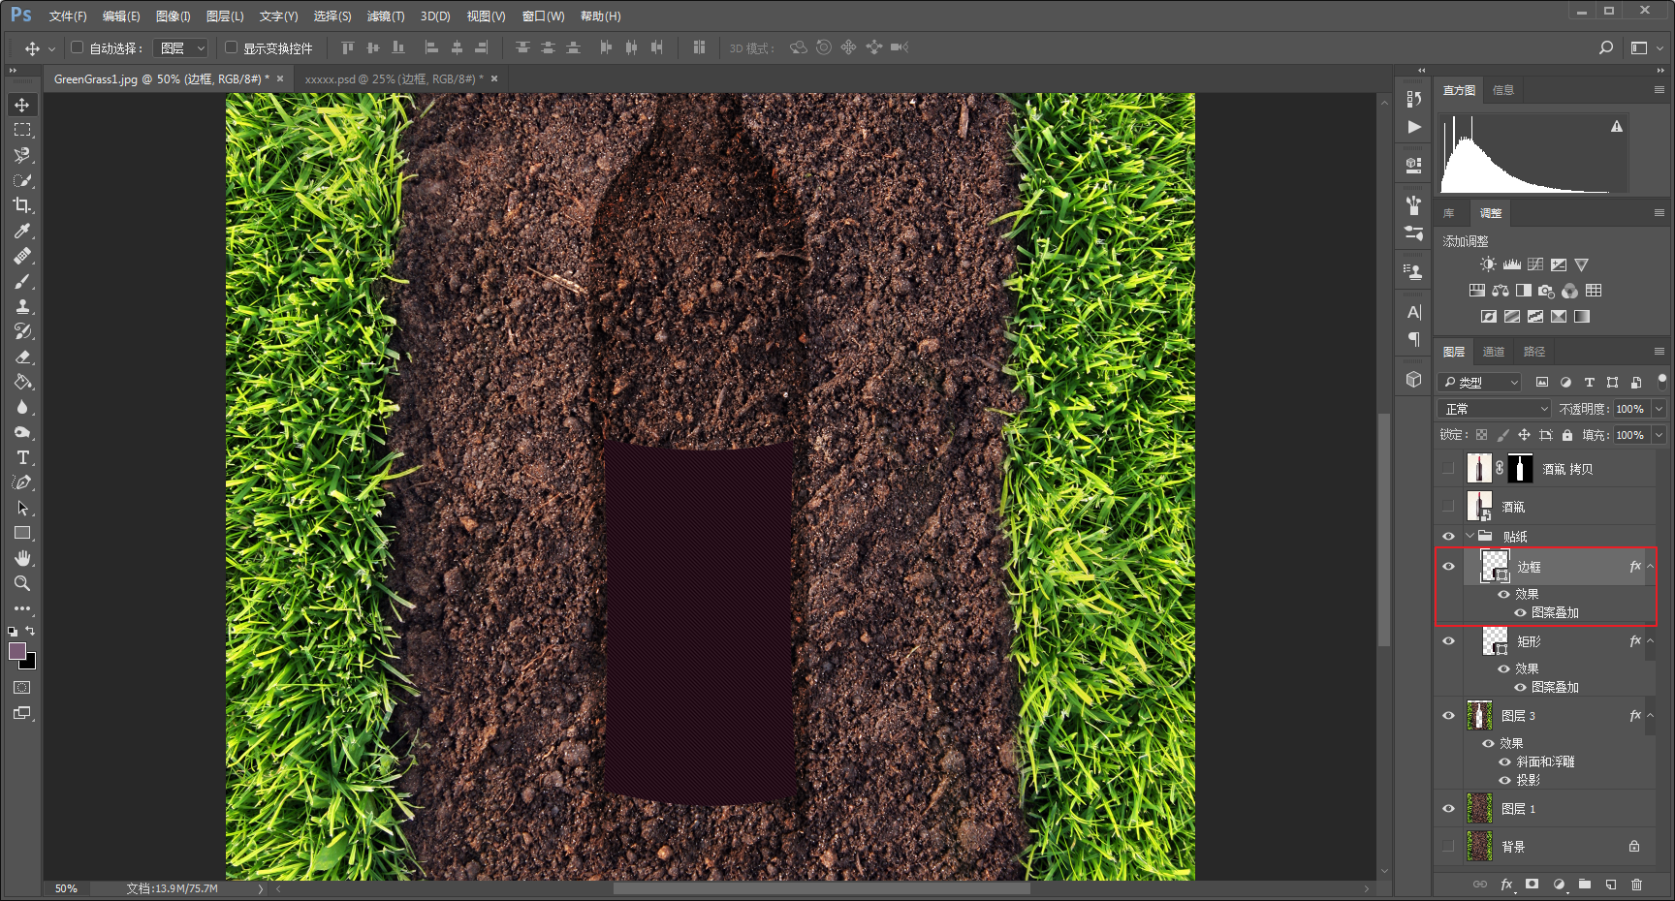Select the Rectangle shape tool
Screen dimensions: 1675x901
pyautogui.click(x=22, y=533)
